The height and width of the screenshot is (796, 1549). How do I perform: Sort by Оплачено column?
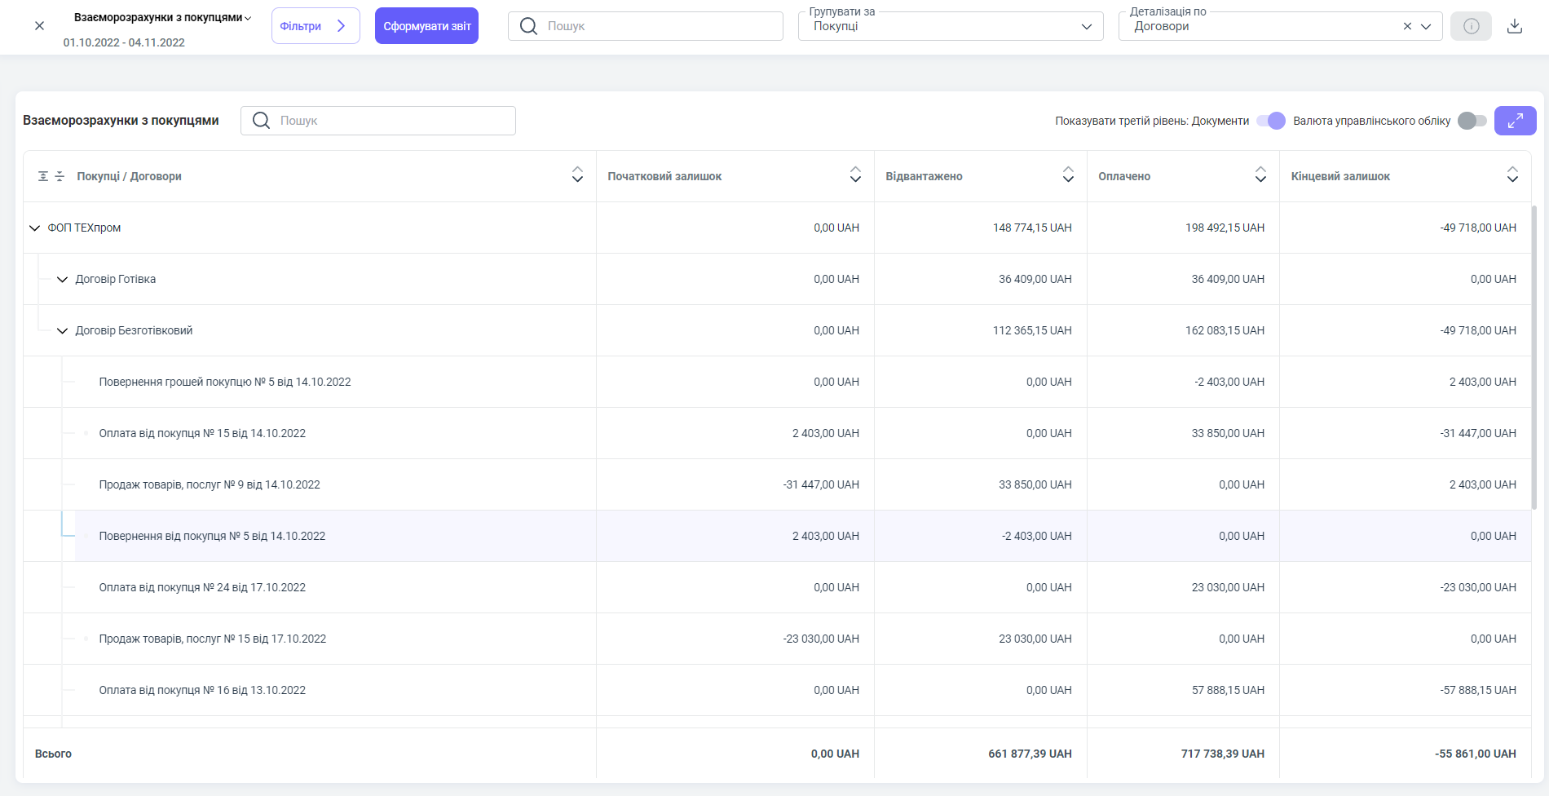point(1260,175)
